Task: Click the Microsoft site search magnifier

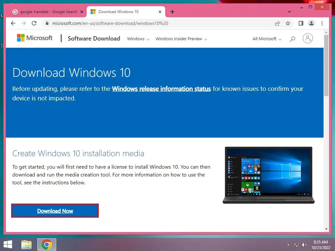Action: pos(292,39)
